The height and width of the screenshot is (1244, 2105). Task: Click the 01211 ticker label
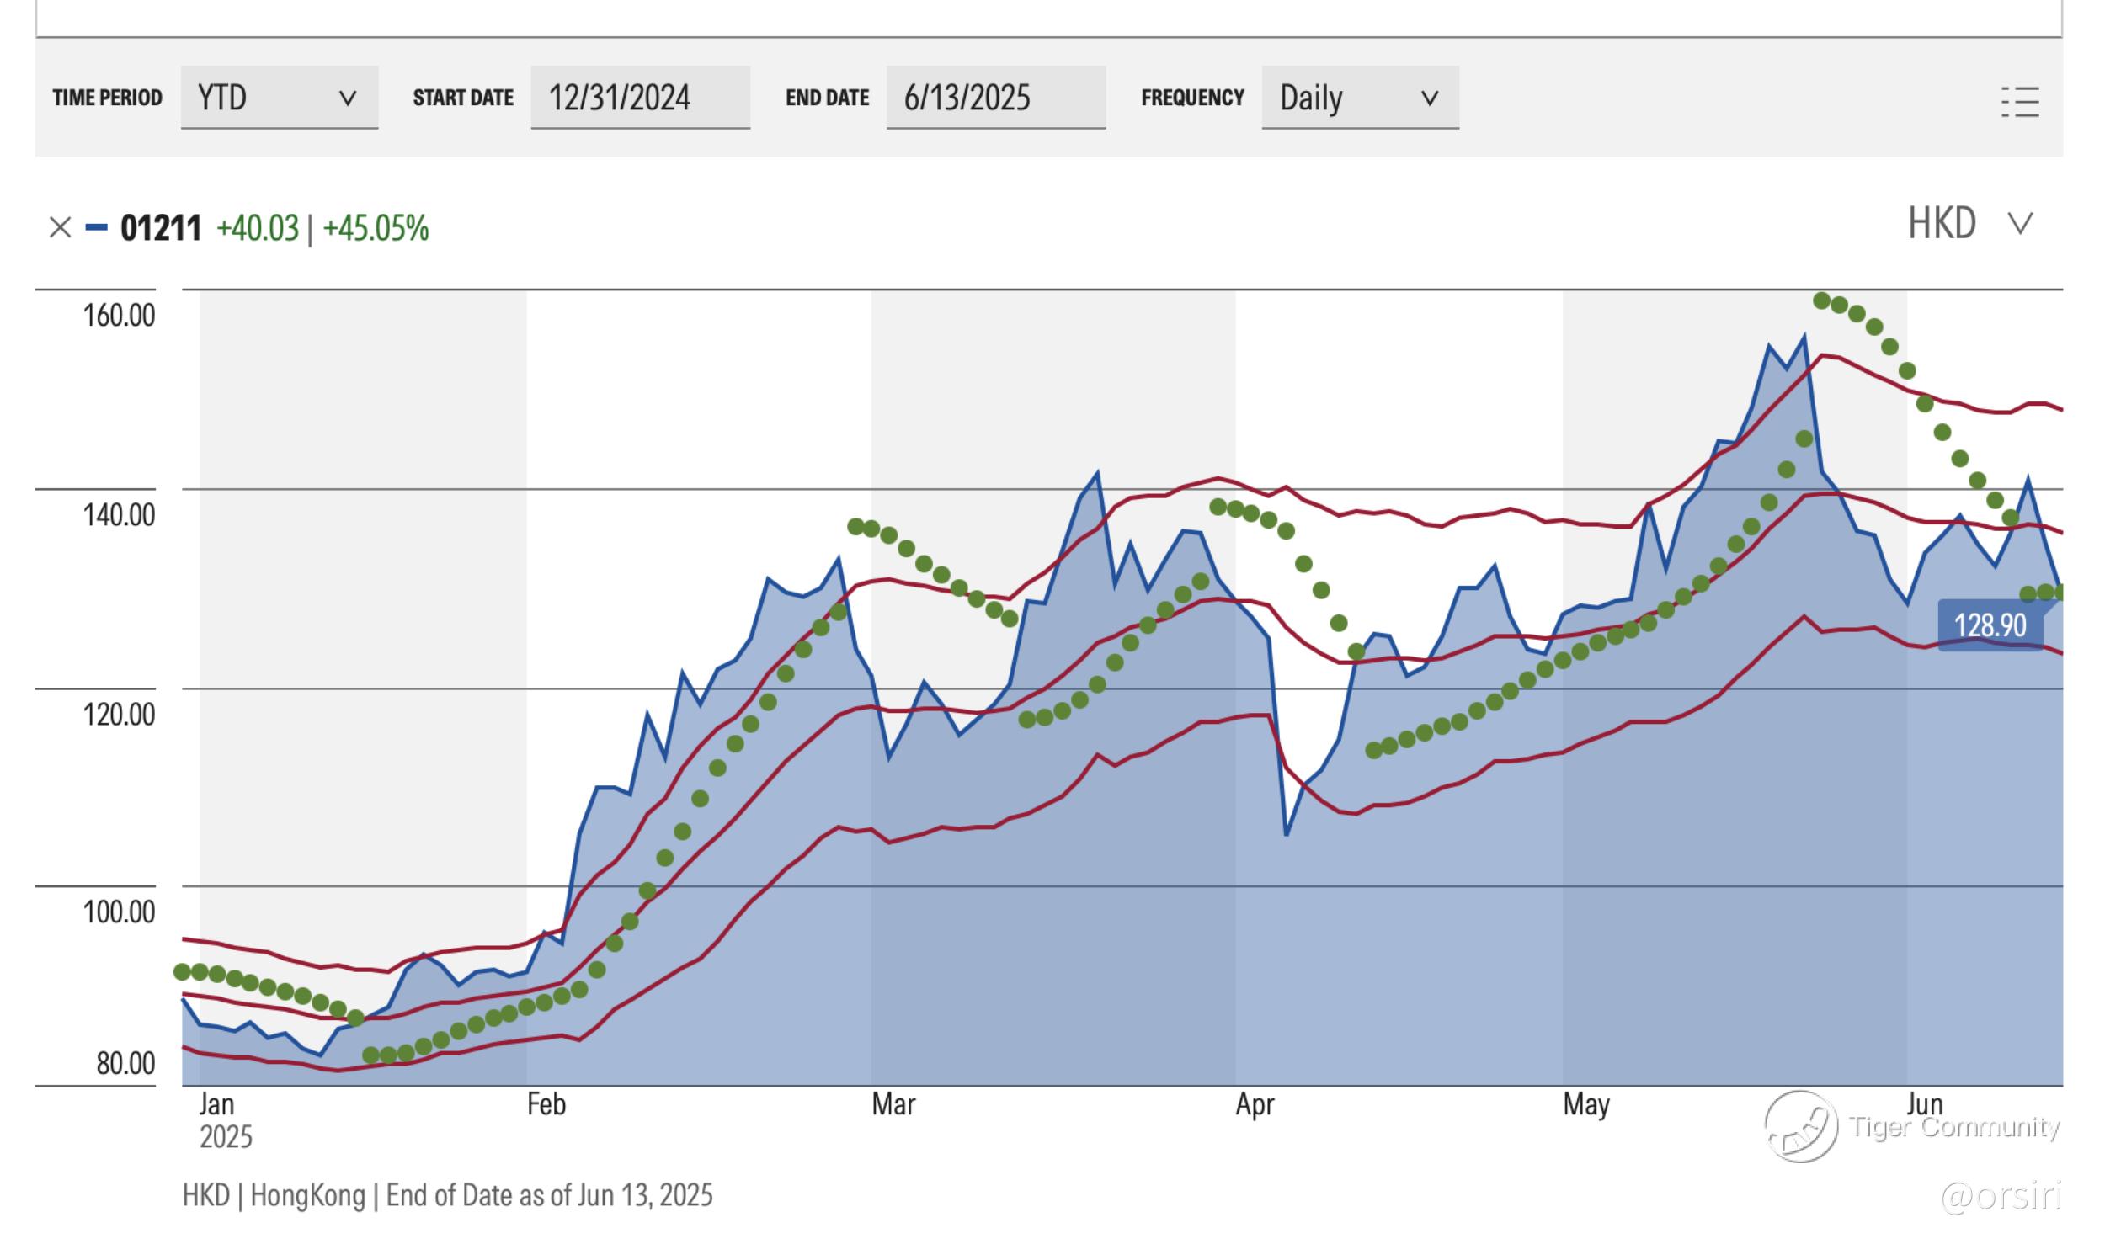[x=161, y=228]
